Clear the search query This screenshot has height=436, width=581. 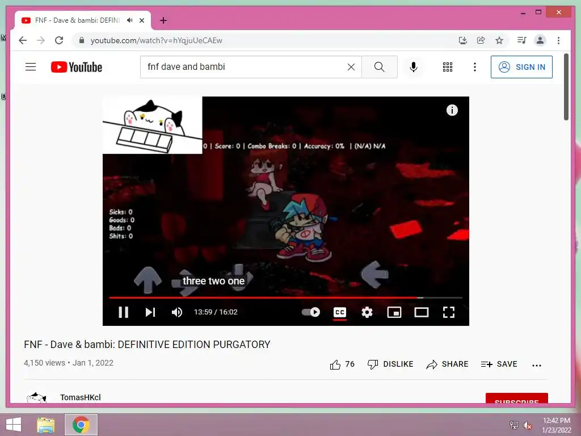tap(351, 67)
